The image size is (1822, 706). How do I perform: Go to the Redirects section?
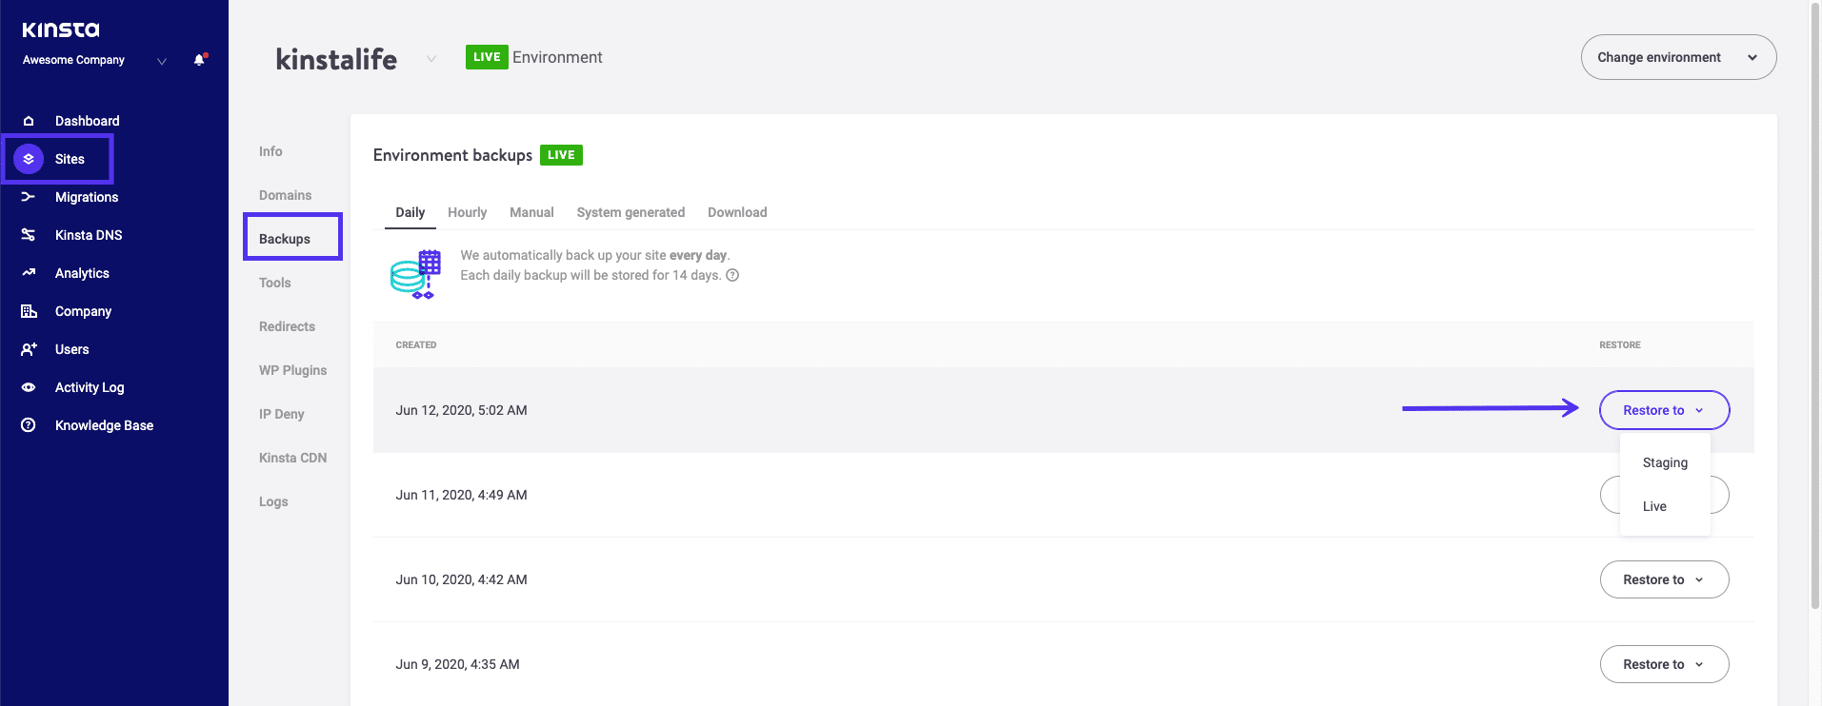click(287, 326)
